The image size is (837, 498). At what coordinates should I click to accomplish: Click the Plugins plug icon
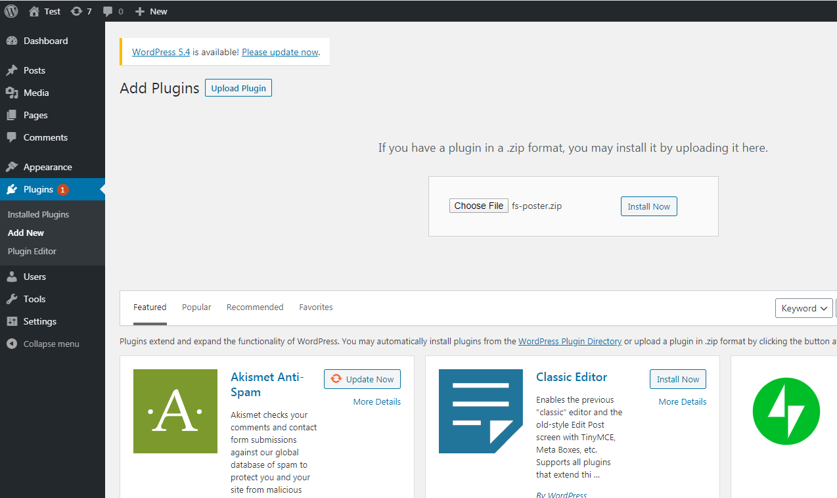12,189
